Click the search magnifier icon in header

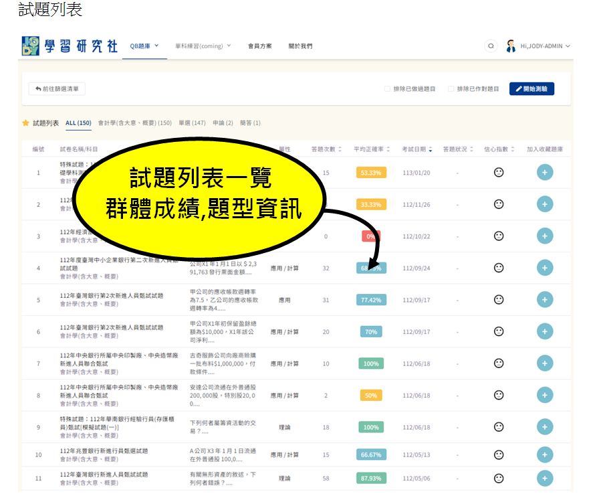click(491, 46)
